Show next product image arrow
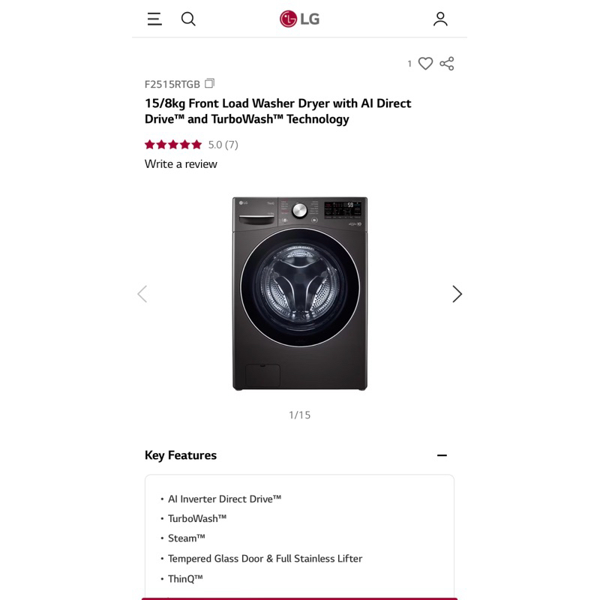 click(457, 294)
